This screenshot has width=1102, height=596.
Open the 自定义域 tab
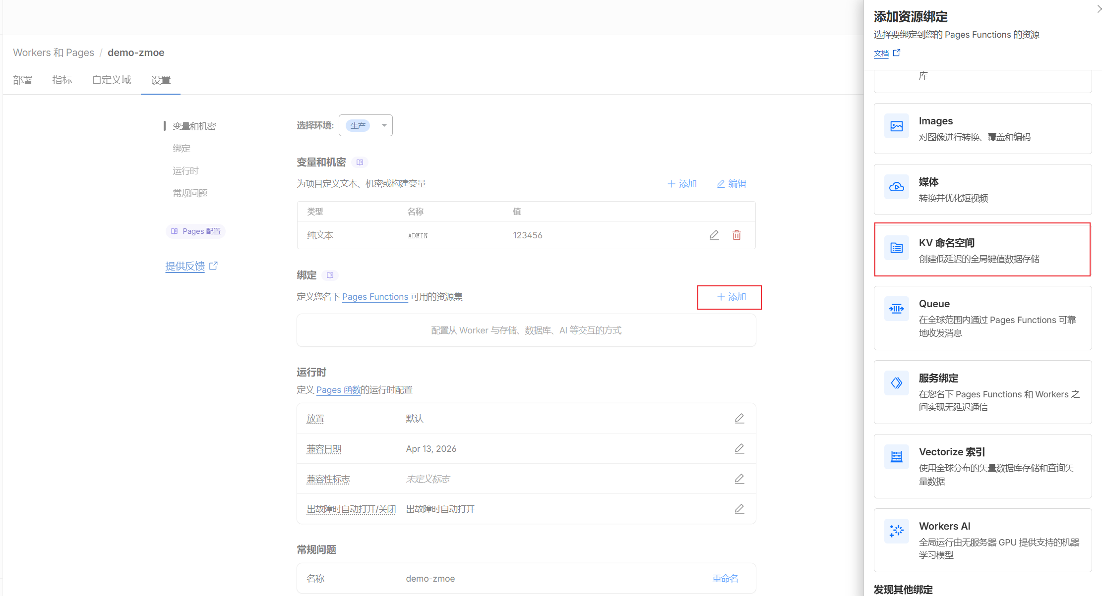tap(112, 80)
